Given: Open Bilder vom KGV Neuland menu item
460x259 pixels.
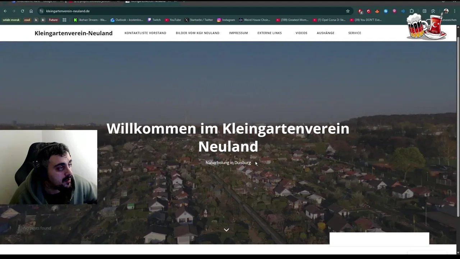Looking at the screenshot, I should [x=197, y=33].
